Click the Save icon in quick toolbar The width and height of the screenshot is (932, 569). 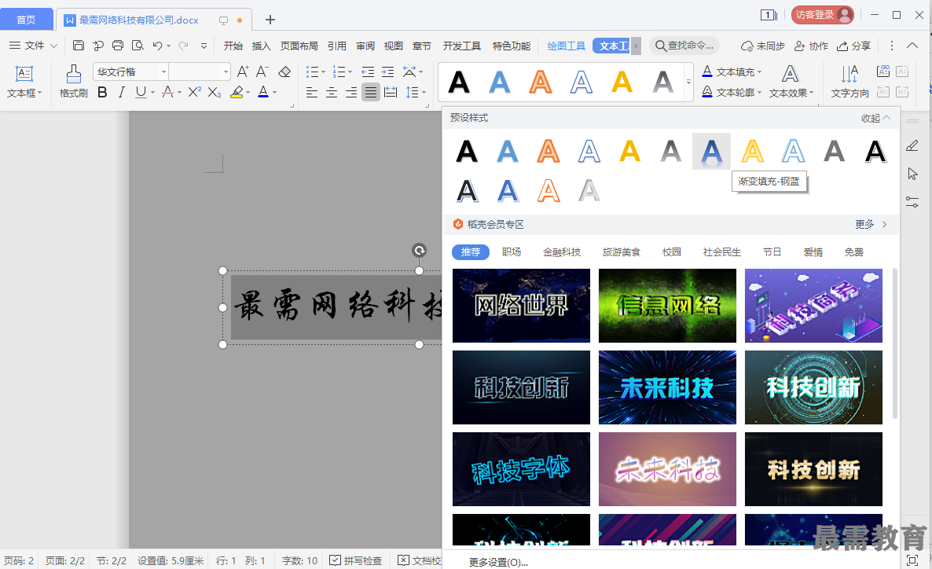pos(79,46)
